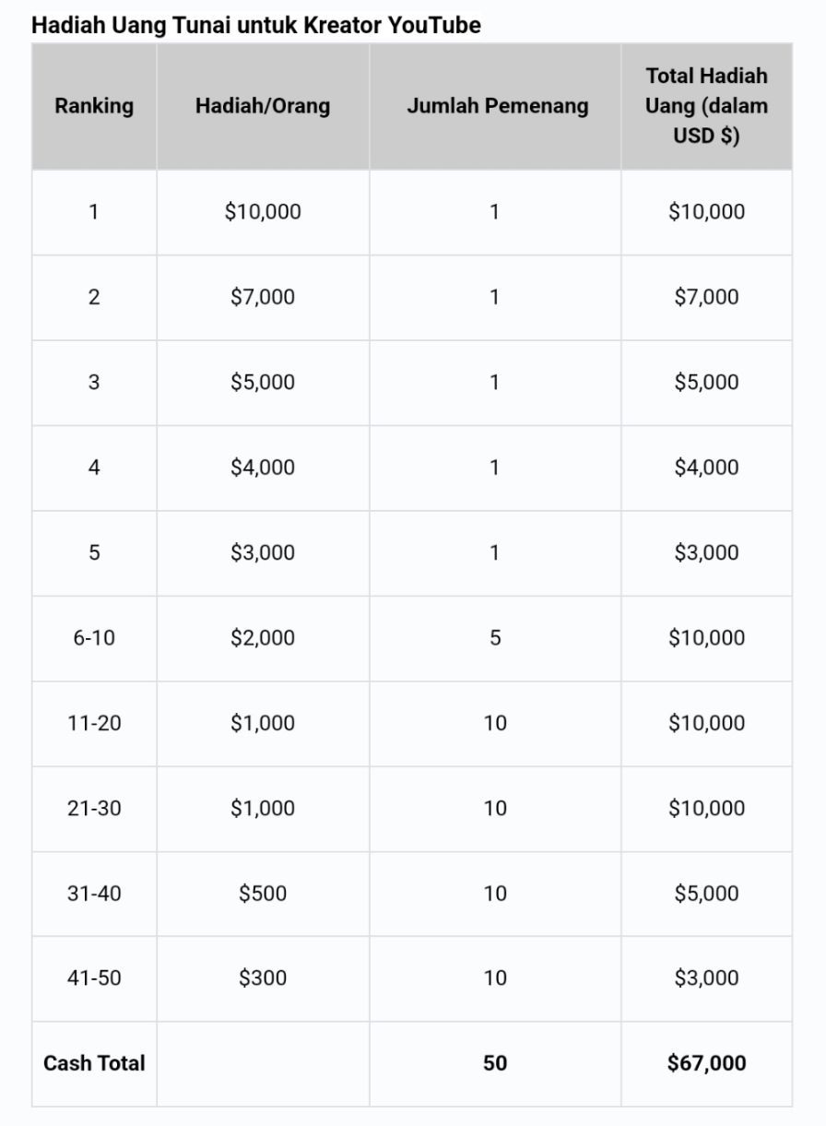Click the '$67,000' grand total cell
826x1126 pixels.
point(706,1063)
